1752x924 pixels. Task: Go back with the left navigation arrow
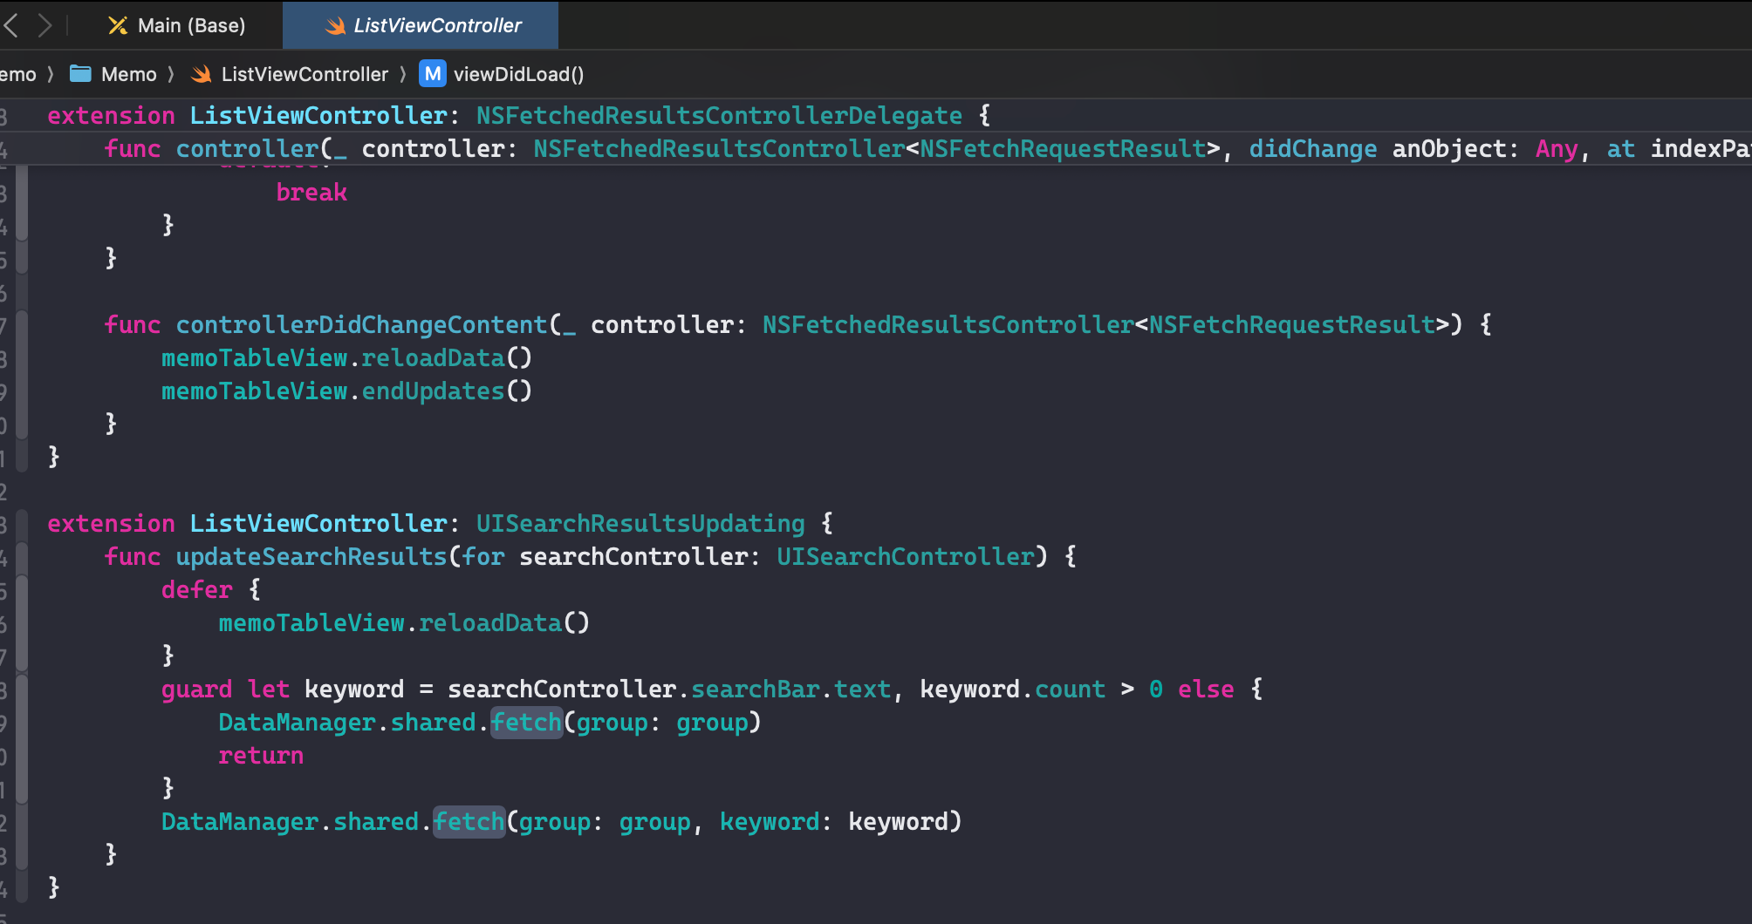(x=11, y=25)
